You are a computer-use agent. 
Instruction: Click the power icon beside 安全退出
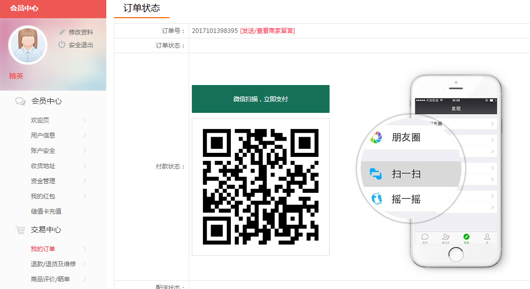click(x=62, y=45)
